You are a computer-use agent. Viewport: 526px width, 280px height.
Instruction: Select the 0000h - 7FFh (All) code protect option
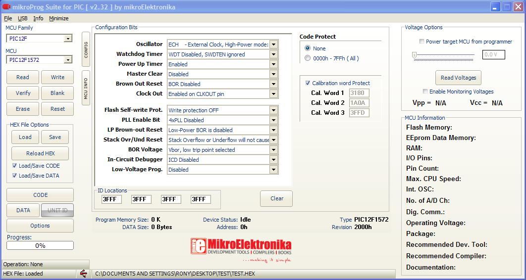308,58
